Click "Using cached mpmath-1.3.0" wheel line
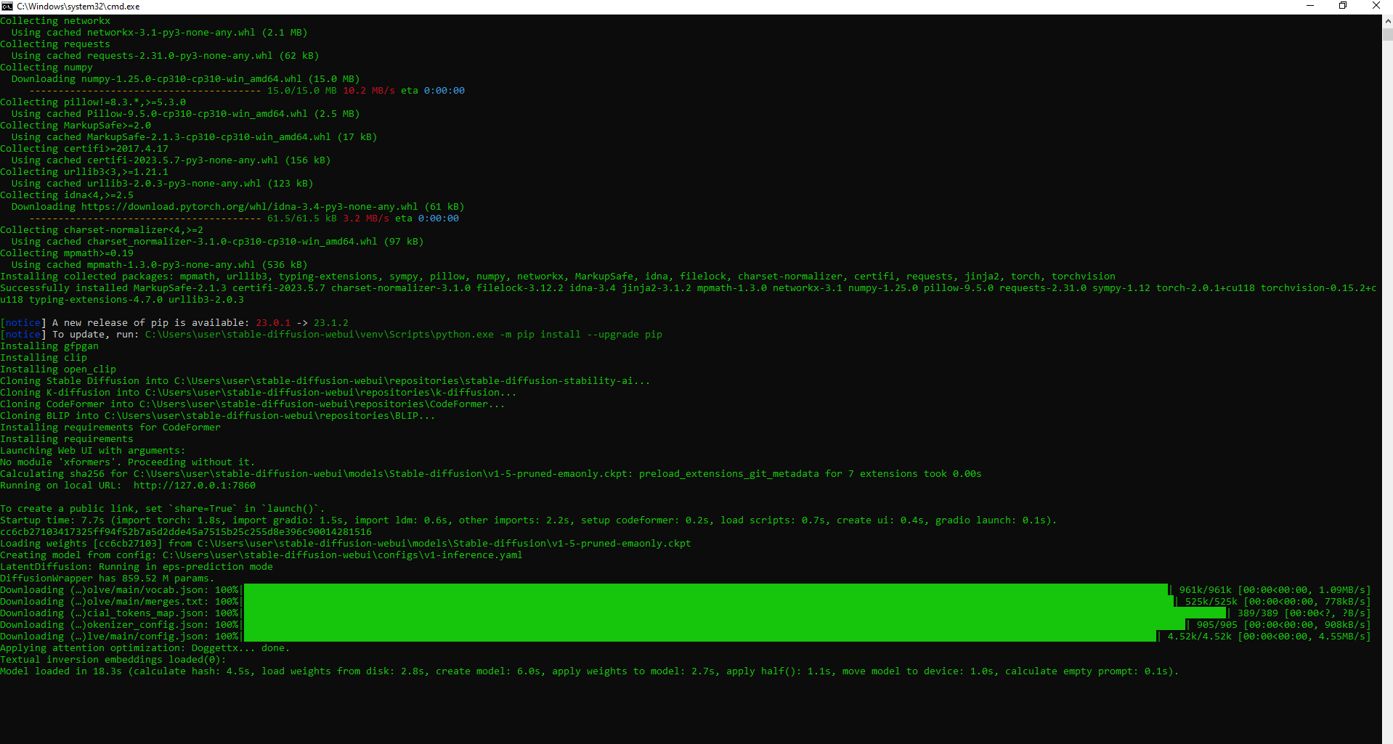 pos(160,265)
